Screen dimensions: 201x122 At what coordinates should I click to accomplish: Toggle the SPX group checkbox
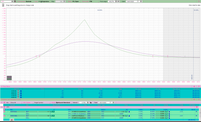5,107
